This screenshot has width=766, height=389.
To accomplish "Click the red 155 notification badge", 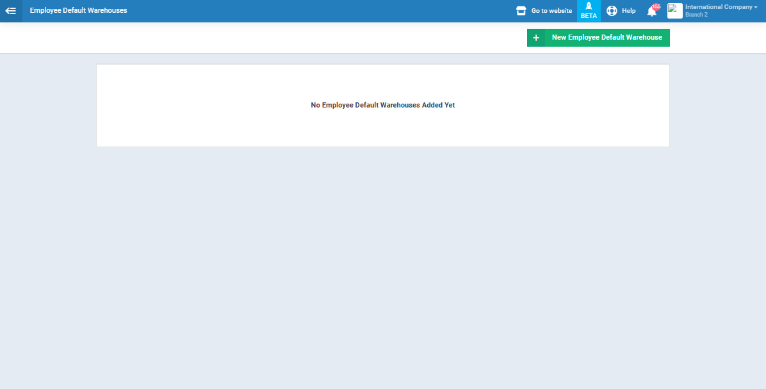I will 656,6.
